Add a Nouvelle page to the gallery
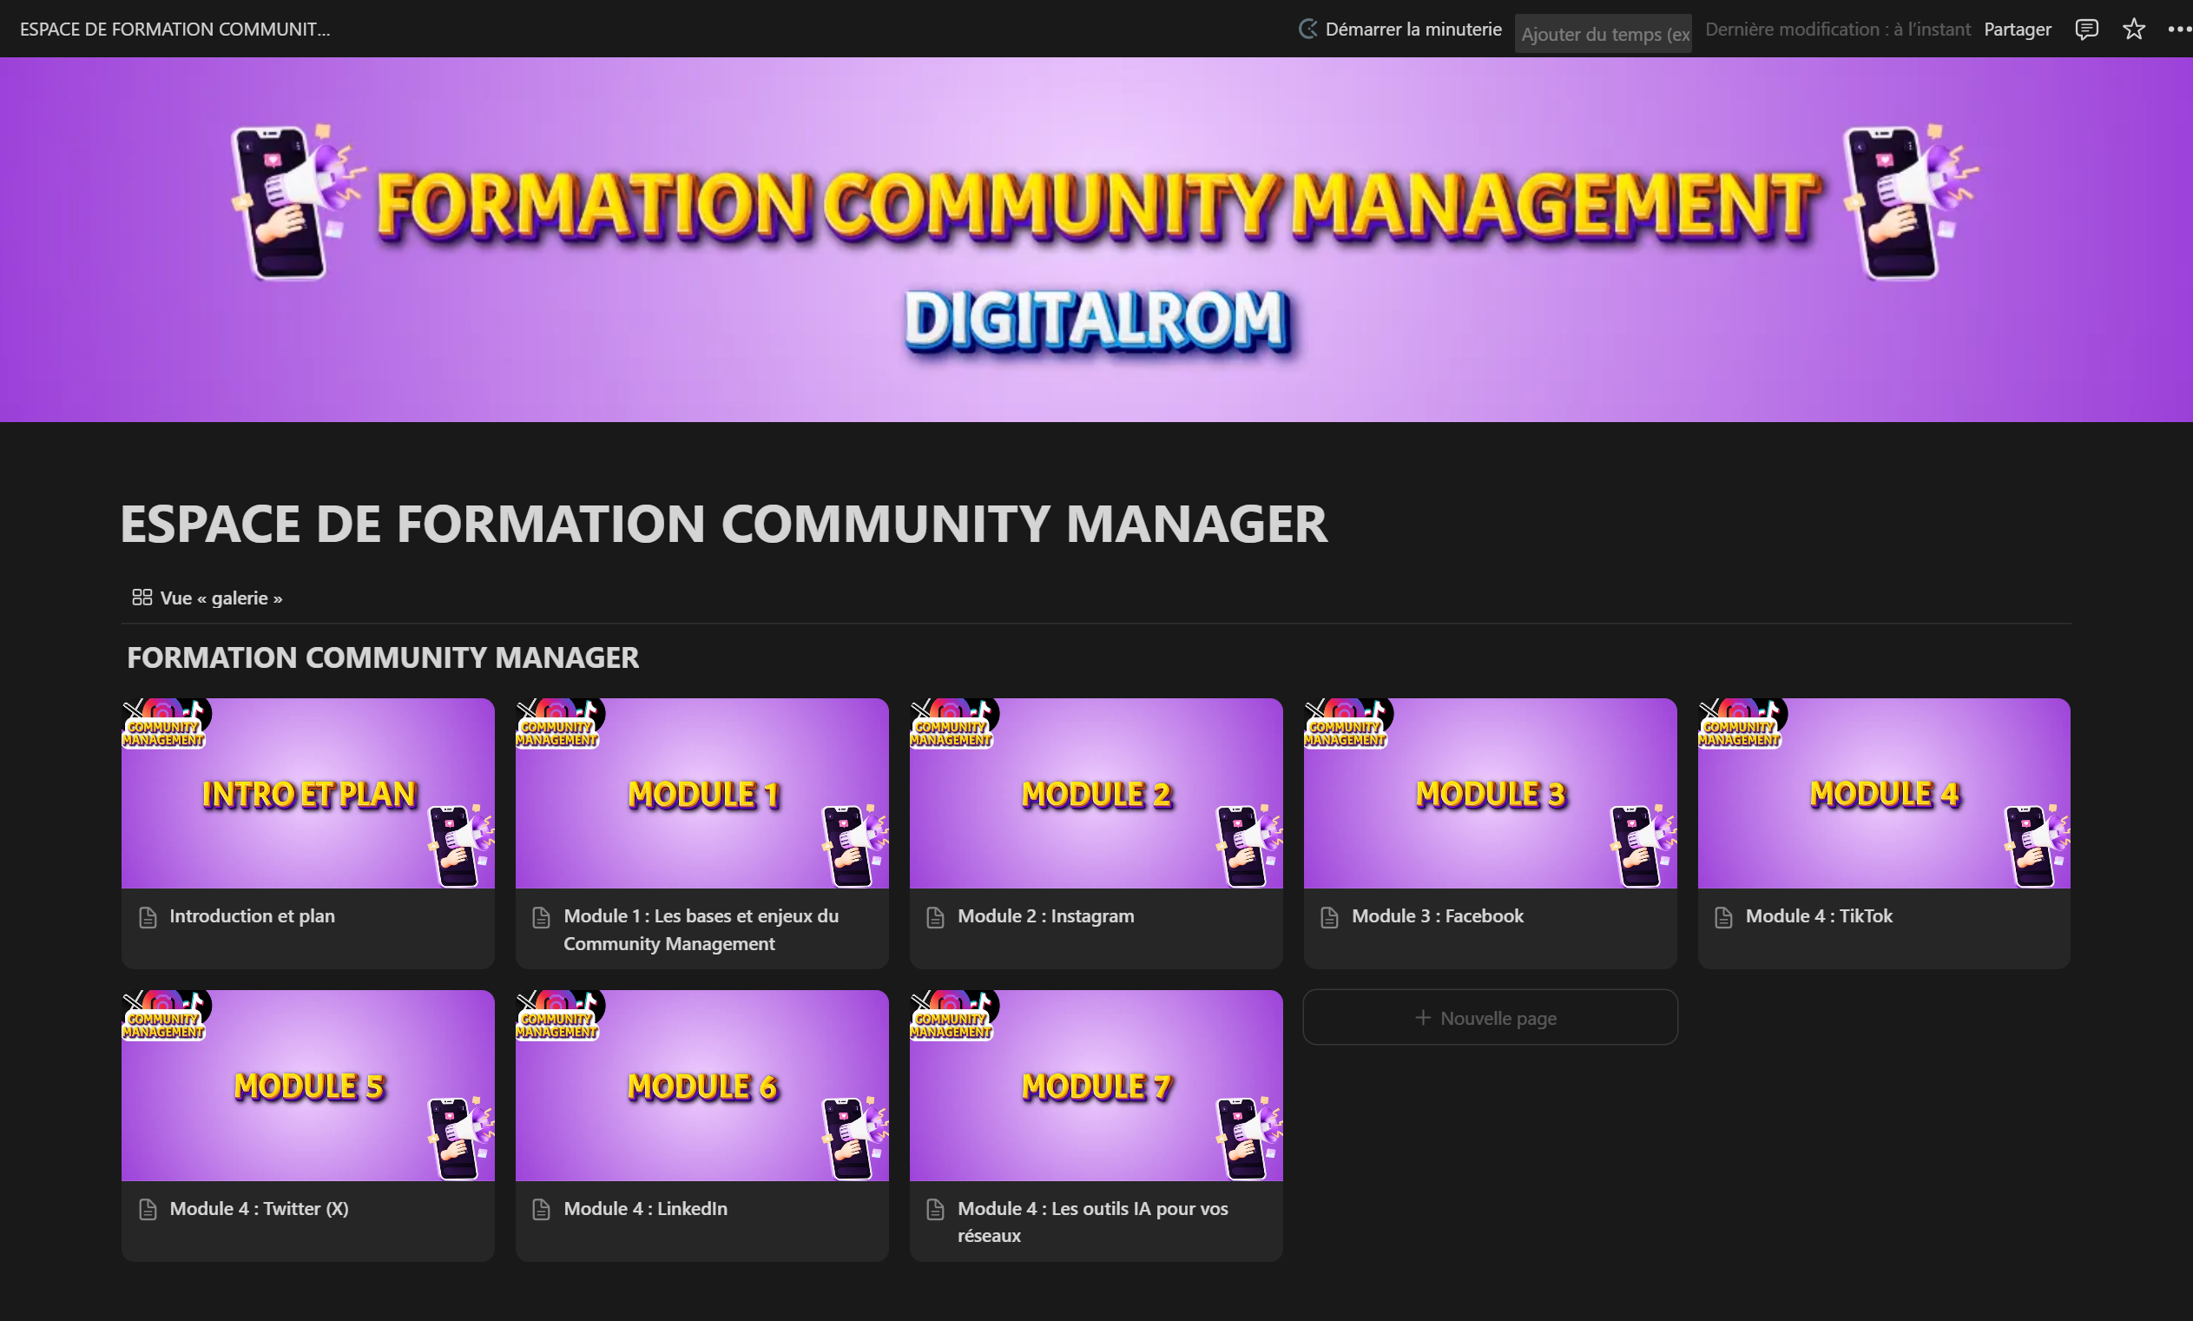The height and width of the screenshot is (1321, 2193). (x=1490, y=1017)
